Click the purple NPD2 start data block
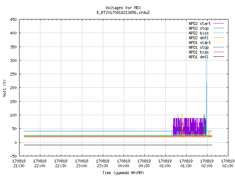 tap(189, 126)
